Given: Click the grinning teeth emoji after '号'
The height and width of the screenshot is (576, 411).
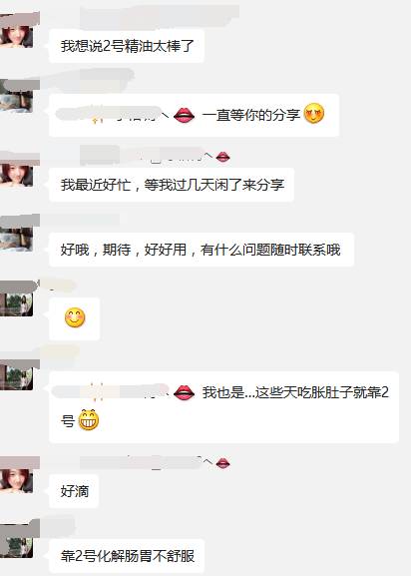Looking at the screenshot, I should tap(89, 420).
